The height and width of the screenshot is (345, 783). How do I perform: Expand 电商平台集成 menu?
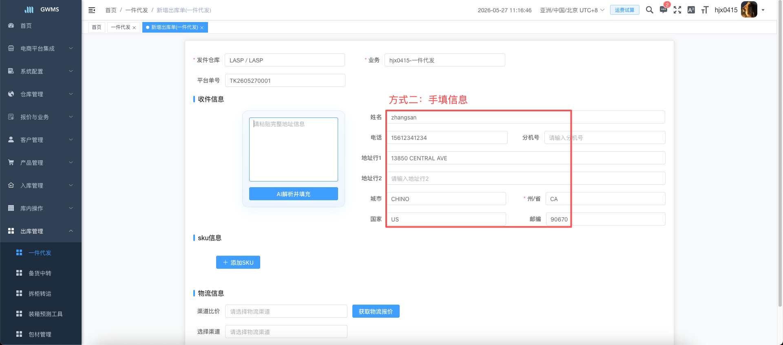[41, 49]
